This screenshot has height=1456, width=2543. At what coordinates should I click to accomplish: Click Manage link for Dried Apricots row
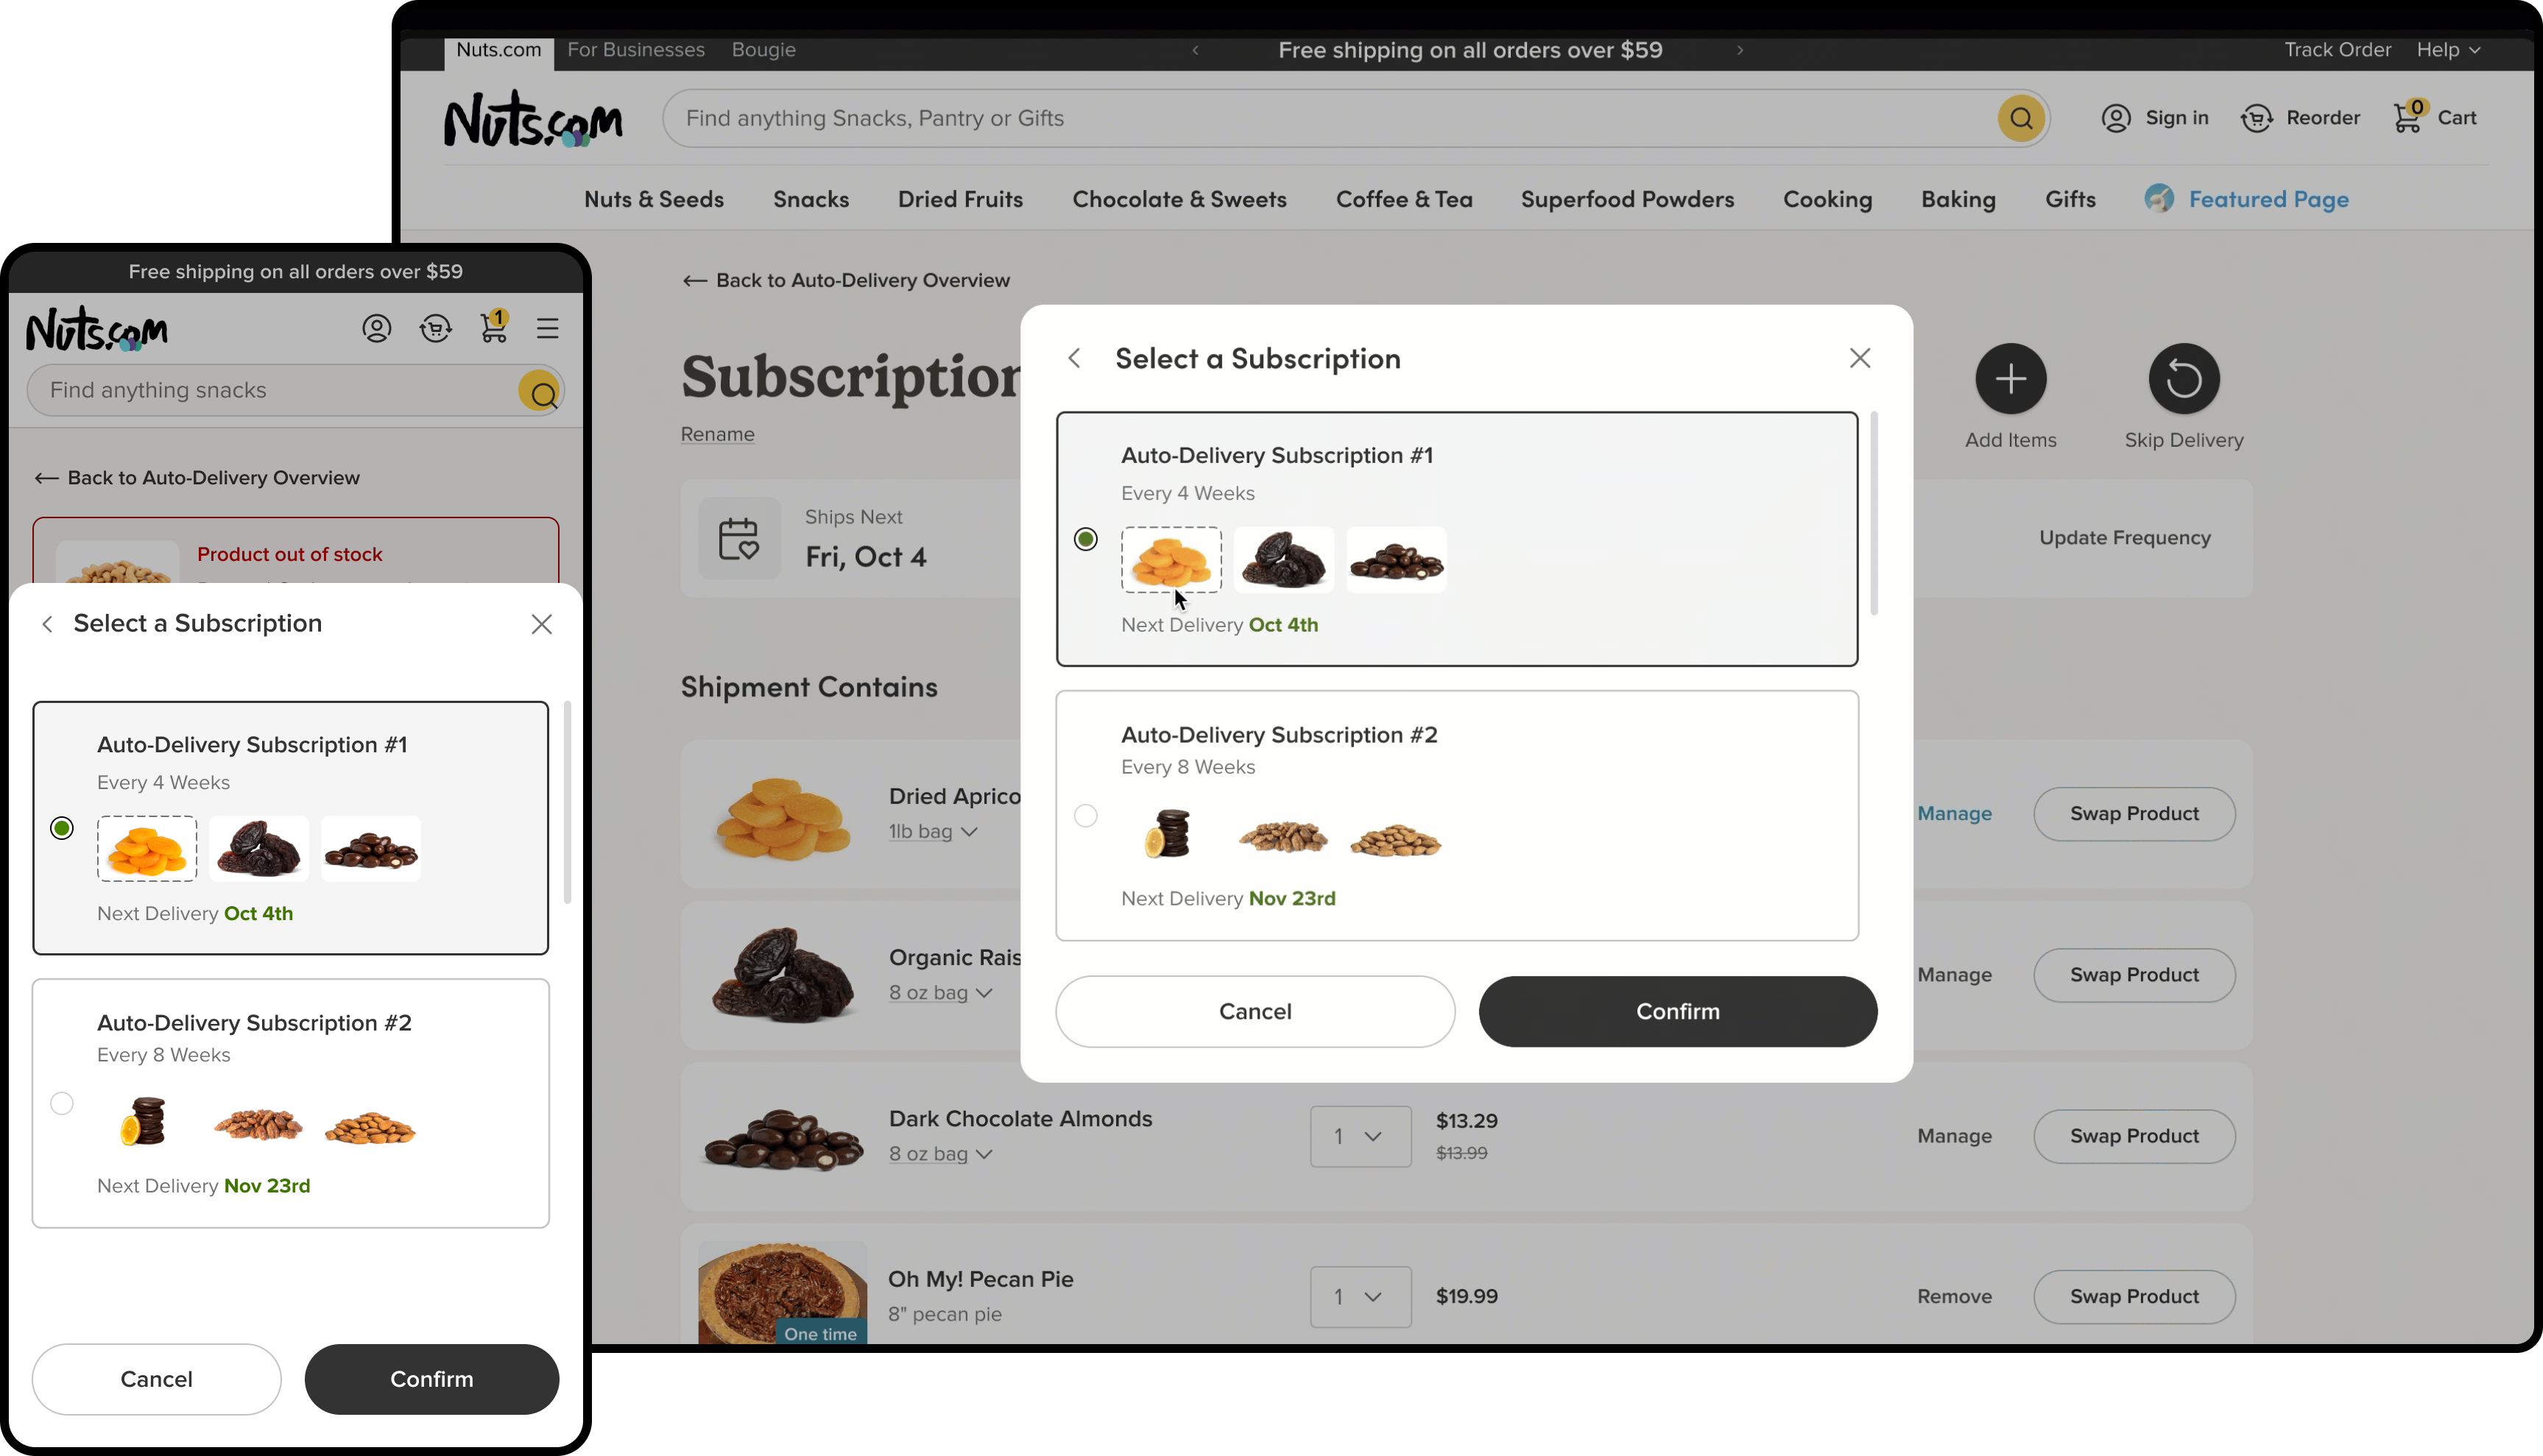tap(1954, 814)
